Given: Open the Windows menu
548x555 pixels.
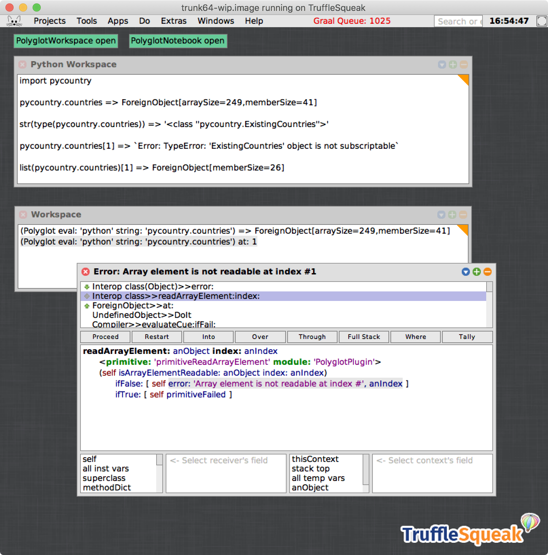Looking at the screenshot, I should pos(216,21).
